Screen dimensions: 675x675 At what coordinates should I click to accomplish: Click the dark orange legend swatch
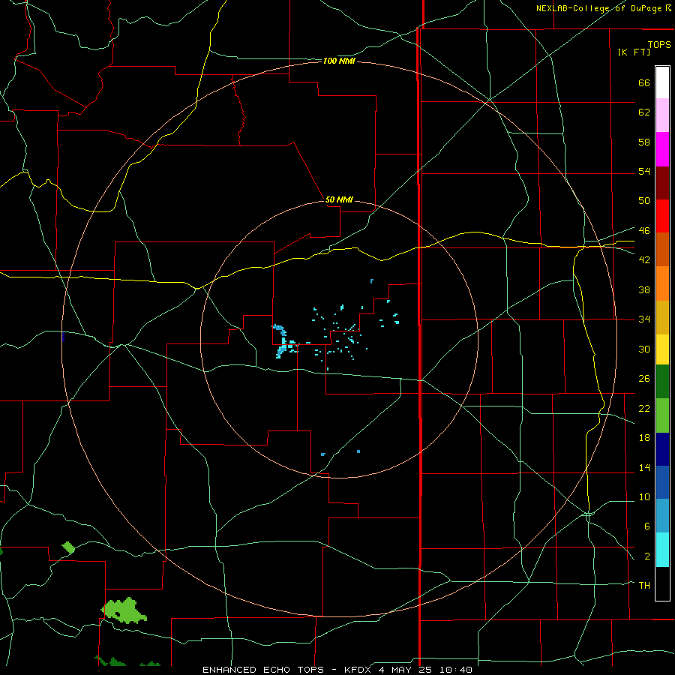[x=662, y=250]
